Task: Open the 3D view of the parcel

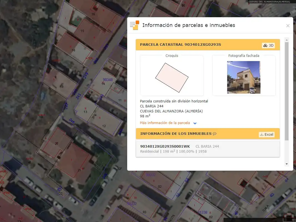Action: 268,46
